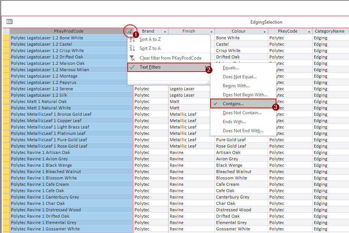Choose the Equals... filter option
Viewport: 349px width, 233px height.
click(243, 68)
